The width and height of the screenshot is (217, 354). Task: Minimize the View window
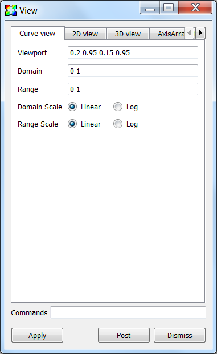tap(150, 8)
